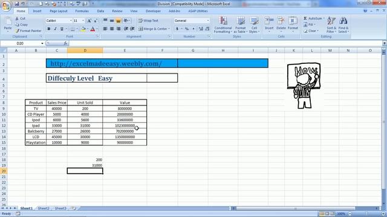Click the Office button orb
Screen dimensions: 387x217
6,6
